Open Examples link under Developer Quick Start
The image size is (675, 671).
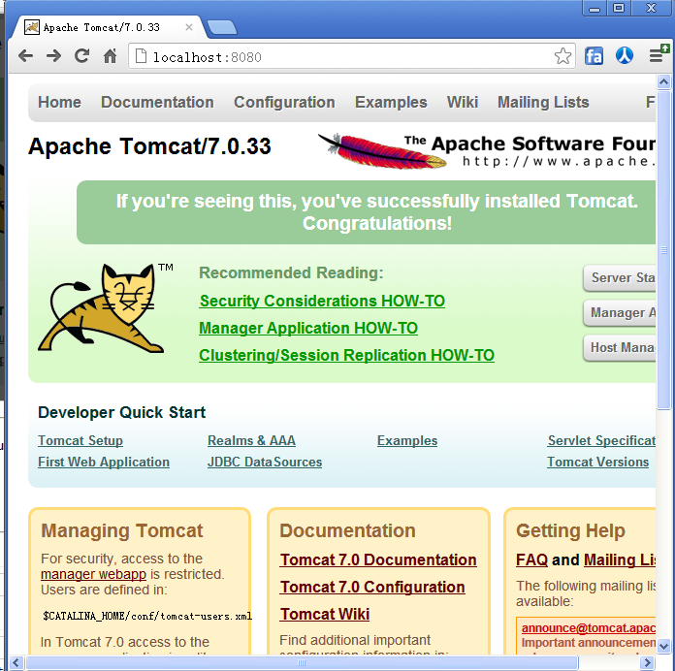[x=407, y=441]
